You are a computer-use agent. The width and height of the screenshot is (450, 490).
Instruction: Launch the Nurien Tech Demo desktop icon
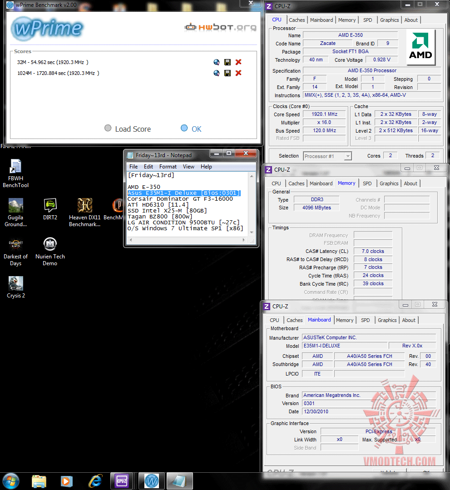[50, 252]
